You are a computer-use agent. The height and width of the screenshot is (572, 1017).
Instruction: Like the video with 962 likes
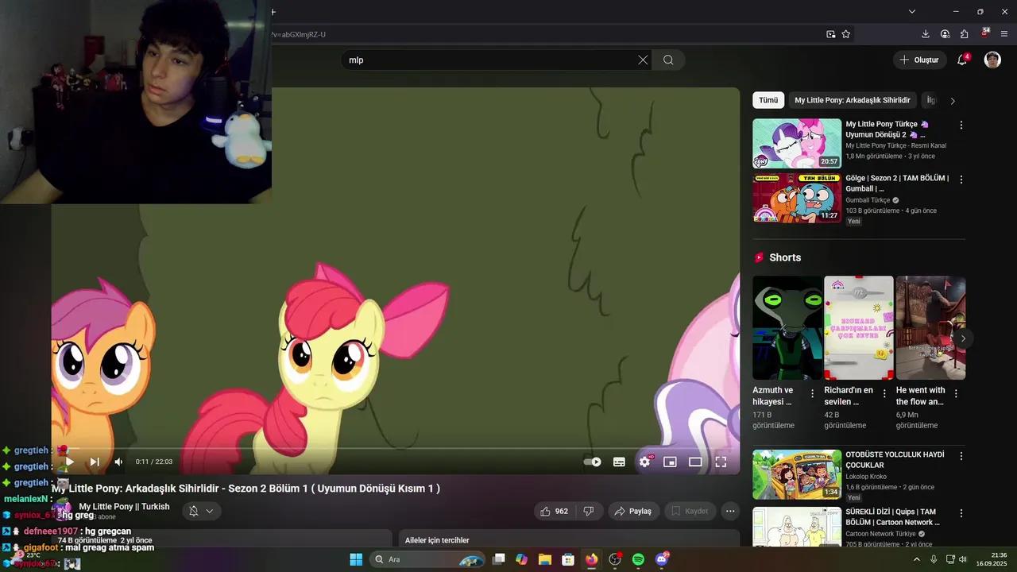click(x=555, y=511)
